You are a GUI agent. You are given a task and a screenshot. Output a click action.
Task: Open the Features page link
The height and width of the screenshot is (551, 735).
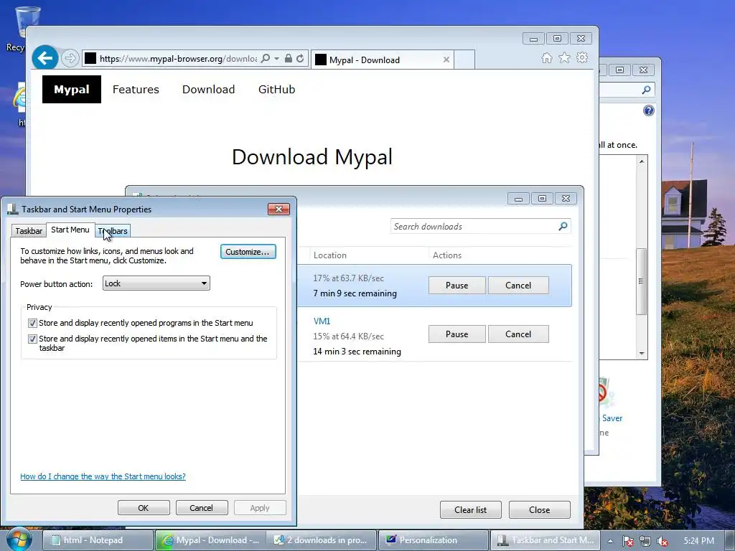click(x=136, y=90)
